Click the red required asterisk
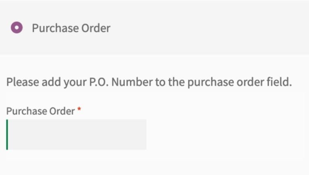 click(79, 110)
